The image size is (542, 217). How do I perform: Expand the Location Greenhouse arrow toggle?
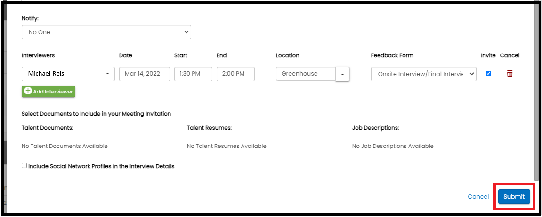pos(342,74)
